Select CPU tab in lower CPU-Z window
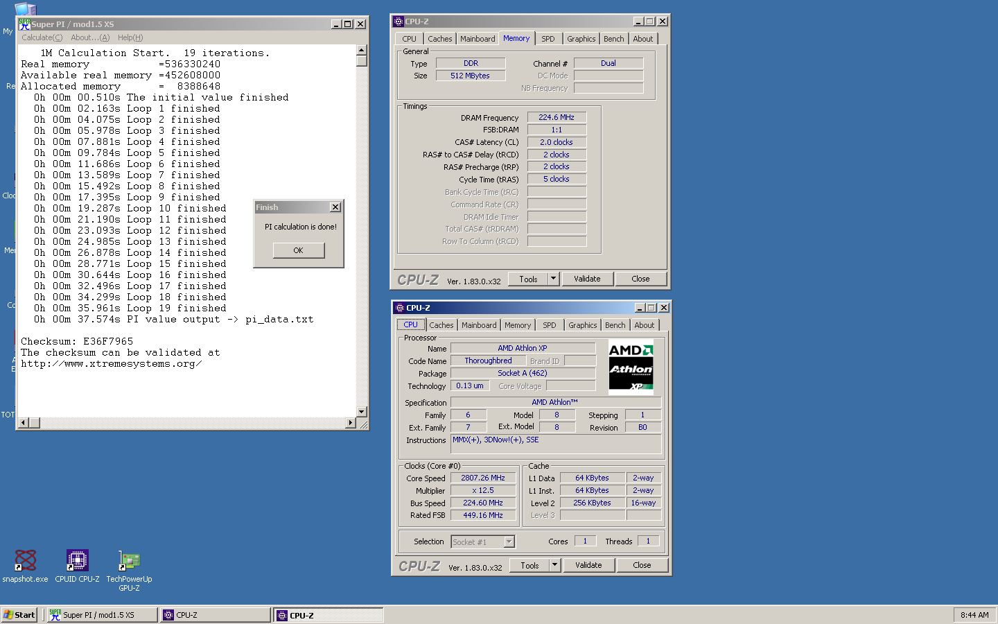 [411, 324]
